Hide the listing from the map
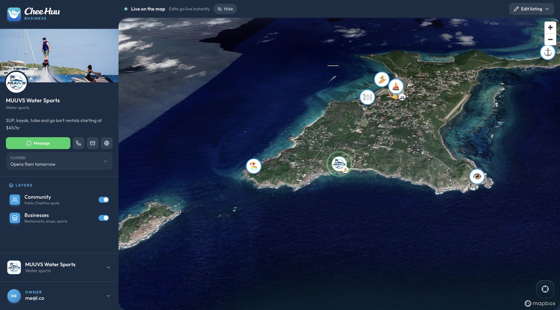The image size is (560, 310). (x=225, y=9)
